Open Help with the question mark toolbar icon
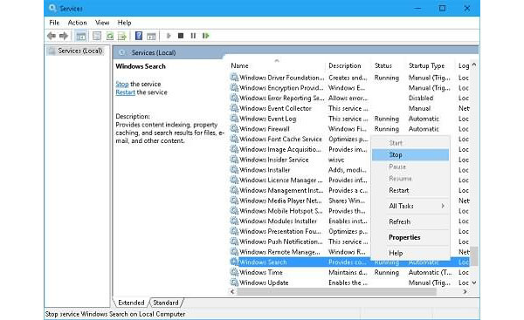524x320 pixels. [x=139, y=36]
